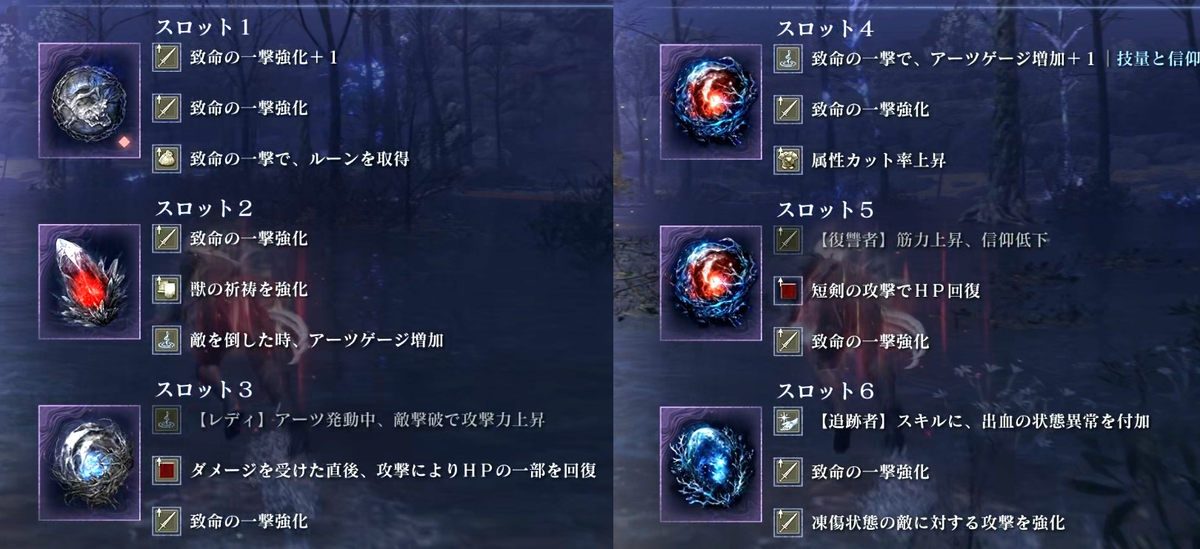Viewport: 1200px width, 549px height.
Task: Click the sword icon beside 致命の一撃強化+1
Action: pos(167,57)
